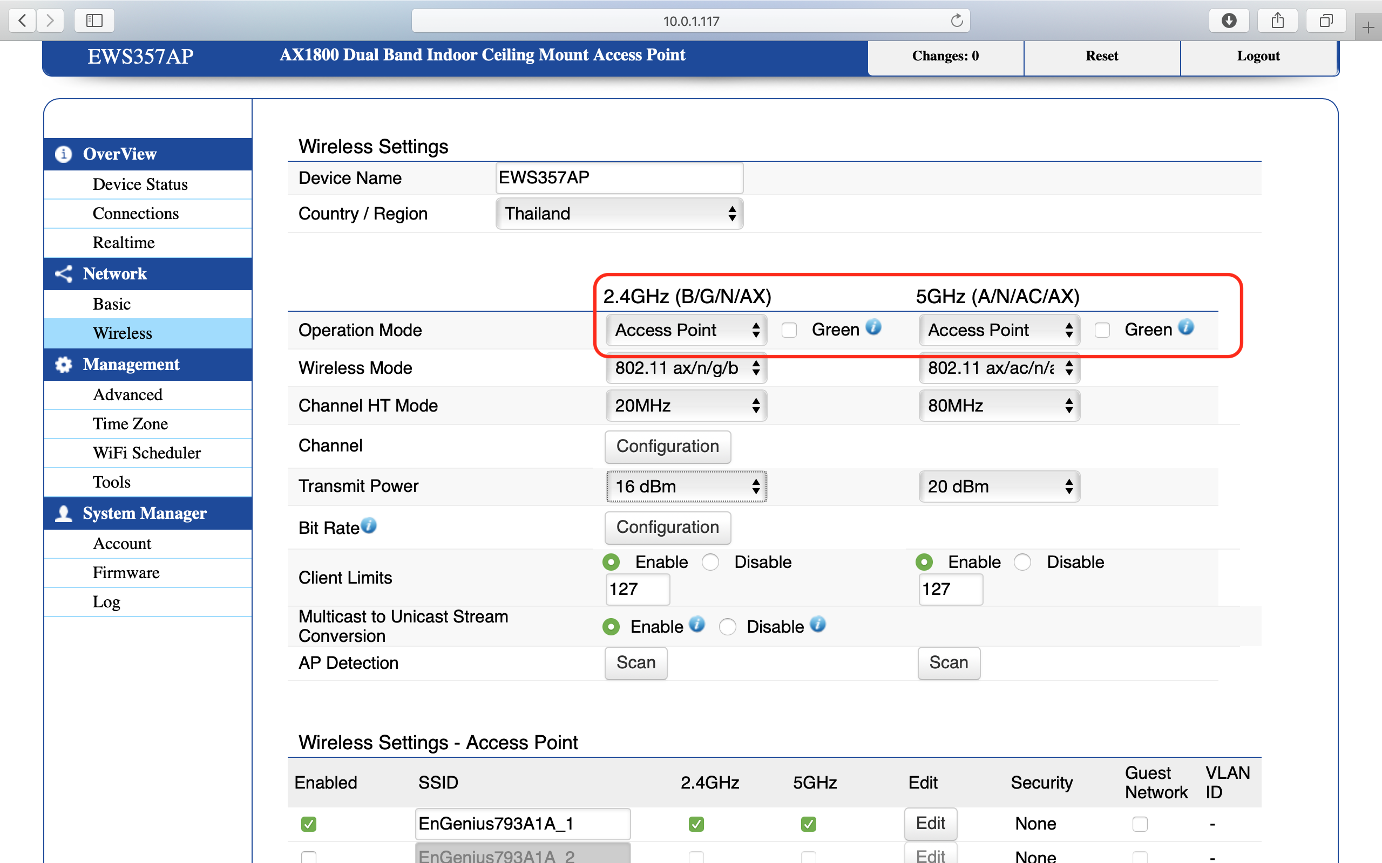
Task: Open the Safari share icon
Action: [1277, 20]
